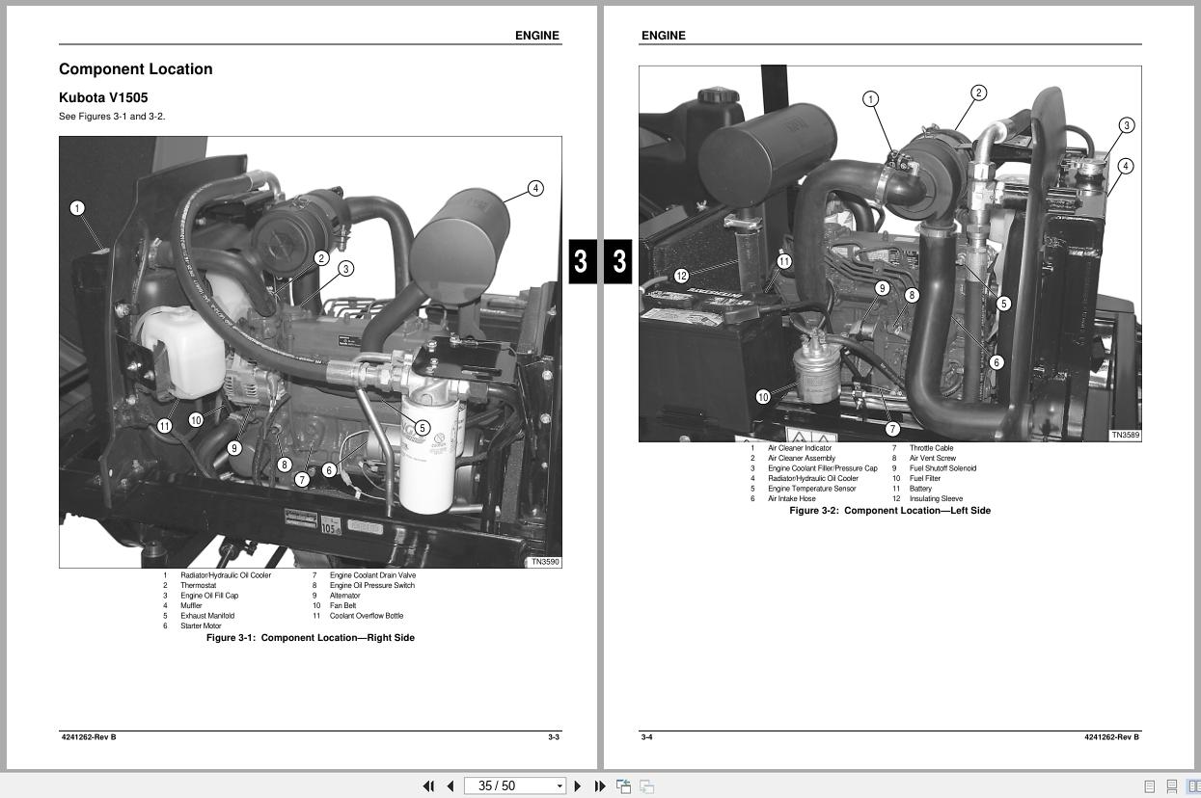Click the greyed next view icon

tap(647, 786)
